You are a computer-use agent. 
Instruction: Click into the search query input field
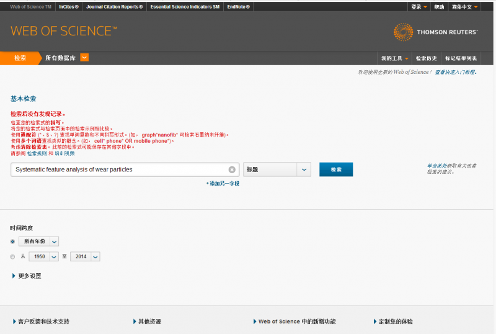(120, 169)
